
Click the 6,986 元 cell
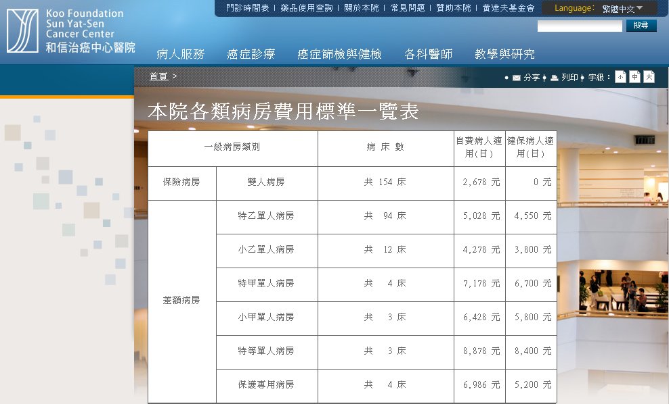click(x=479, y=386)
